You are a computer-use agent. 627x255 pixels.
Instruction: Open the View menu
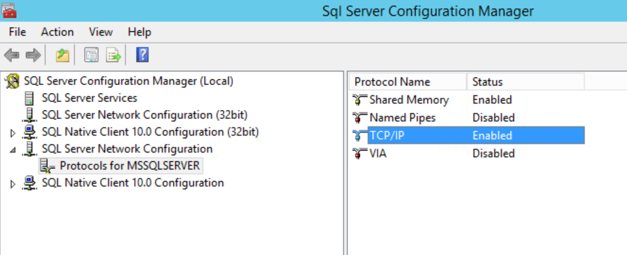[x=101, y=32]
